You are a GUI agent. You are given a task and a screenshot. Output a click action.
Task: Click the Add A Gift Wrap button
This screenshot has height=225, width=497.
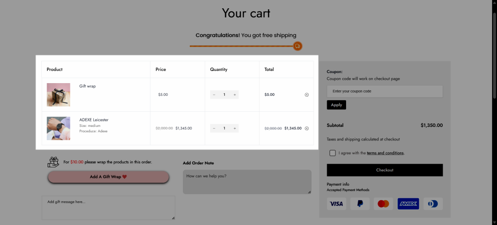click(108, 177)
